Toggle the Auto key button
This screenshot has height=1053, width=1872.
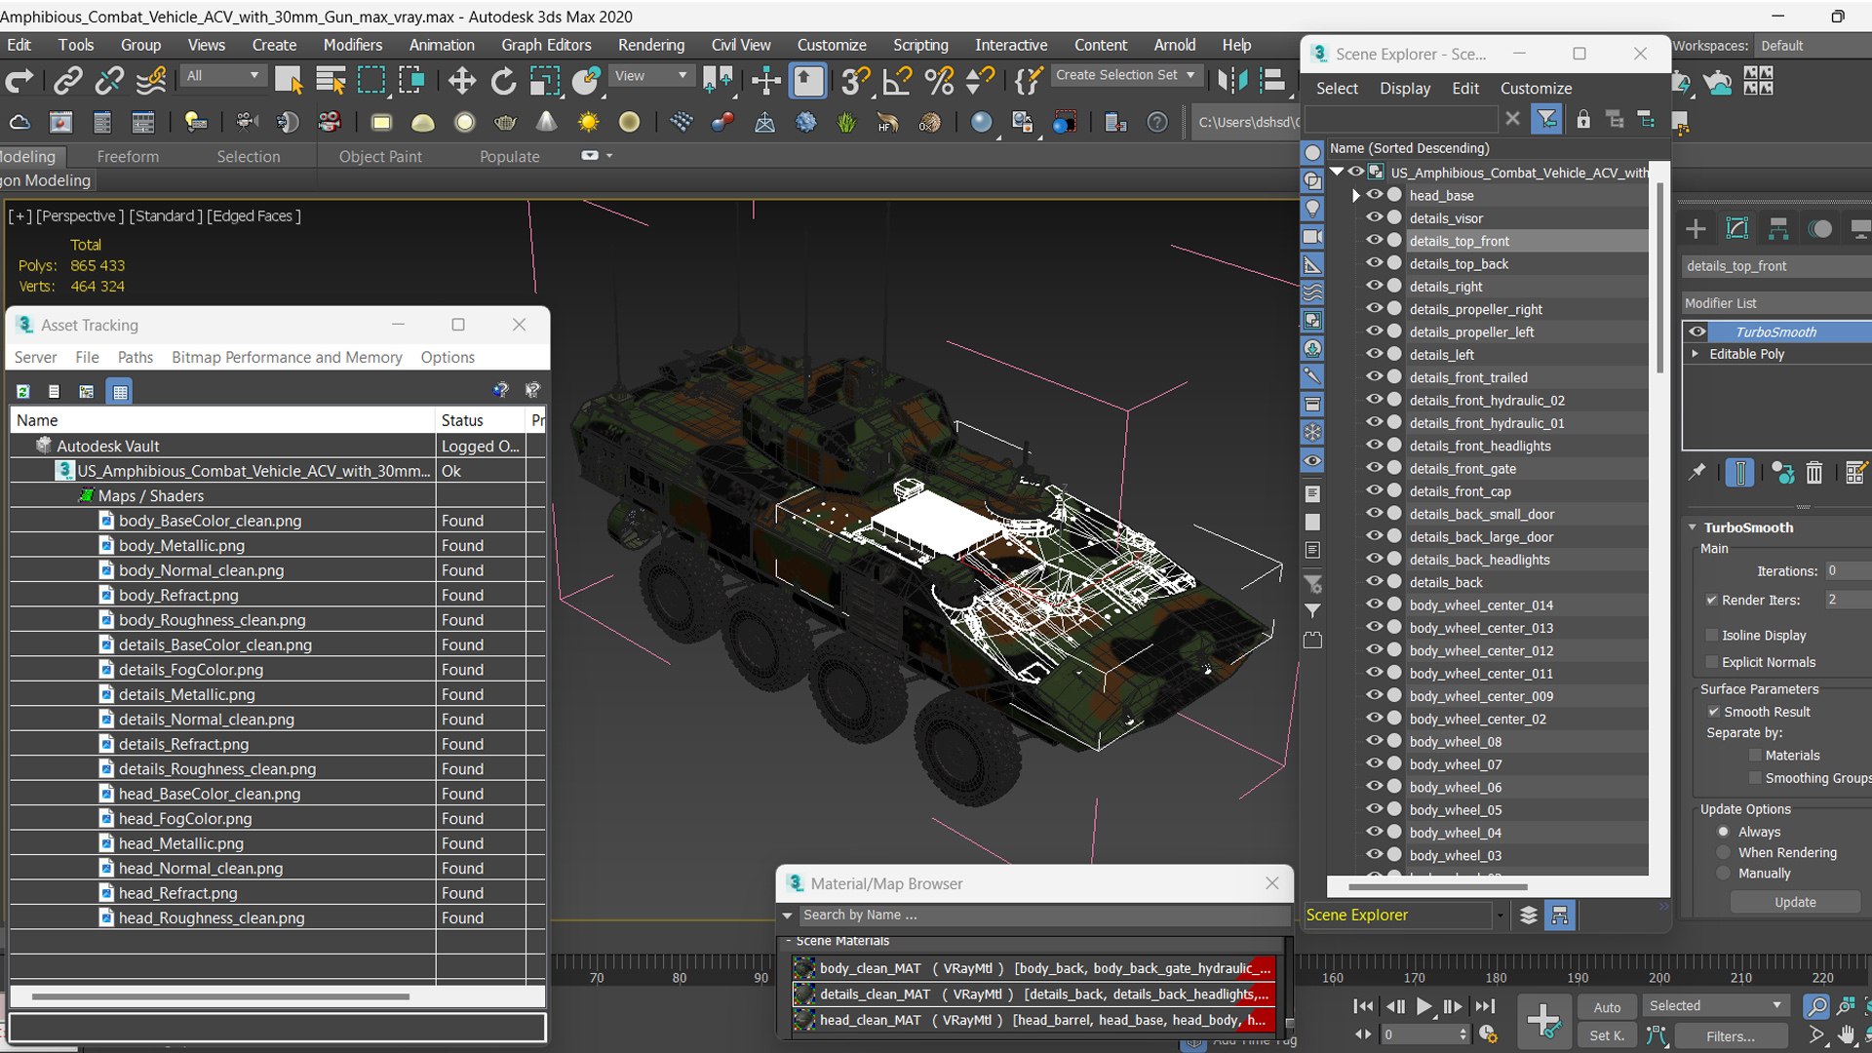(1607, 1007)
